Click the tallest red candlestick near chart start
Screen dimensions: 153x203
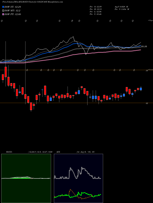pyautogui.click(x=6, y=72)
